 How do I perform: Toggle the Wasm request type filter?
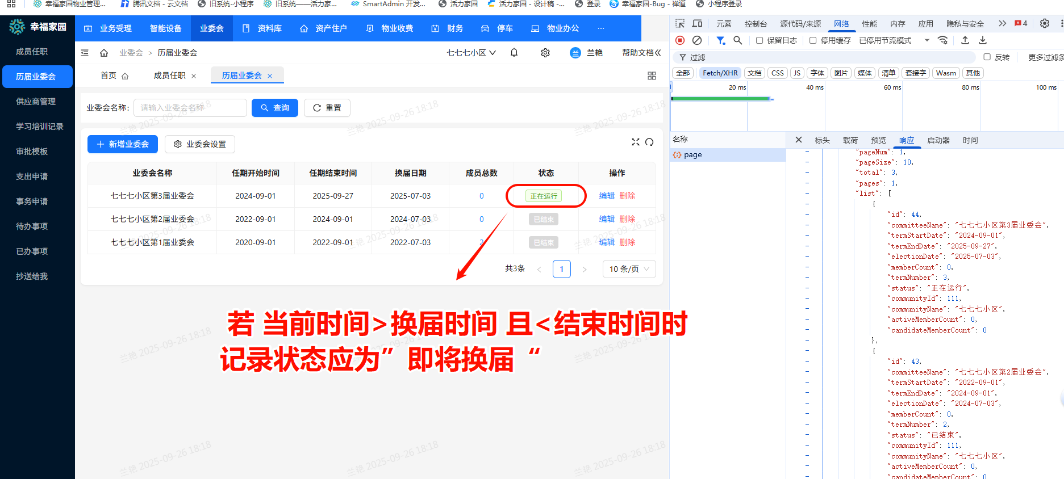946,73
